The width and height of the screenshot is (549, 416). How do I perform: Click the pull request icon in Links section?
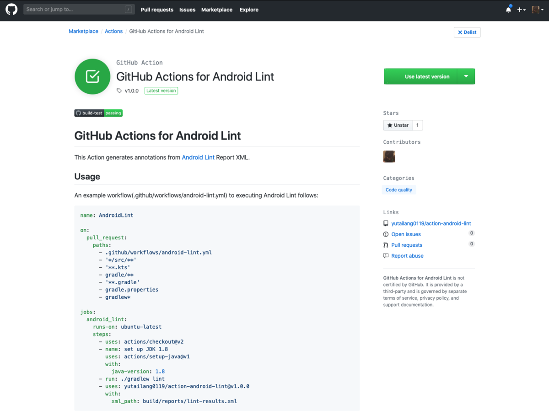(x=385, y=245)
